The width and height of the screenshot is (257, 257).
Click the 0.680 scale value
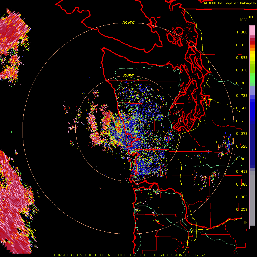(242, 108)
